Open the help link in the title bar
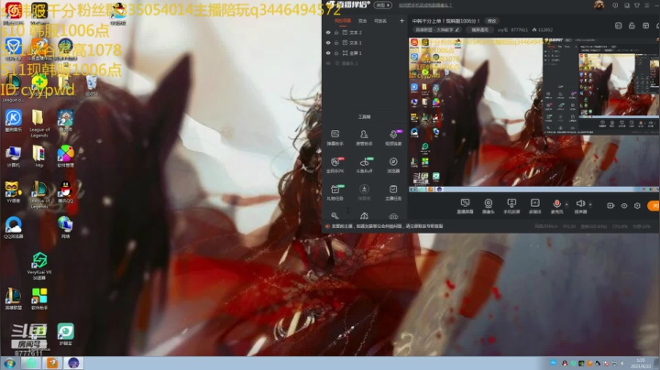This screenshot has width=660, height=370. [425, 5]
